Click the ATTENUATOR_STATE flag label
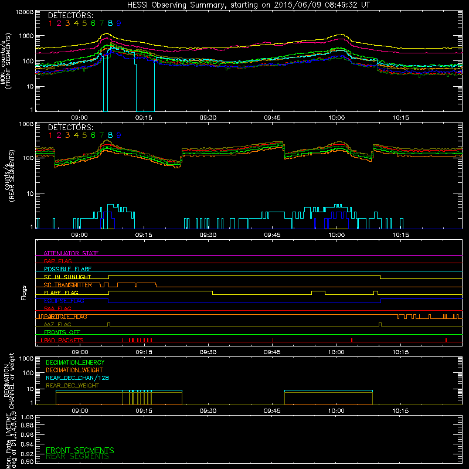Screen dimensions: 469x469 pos(71,253)
